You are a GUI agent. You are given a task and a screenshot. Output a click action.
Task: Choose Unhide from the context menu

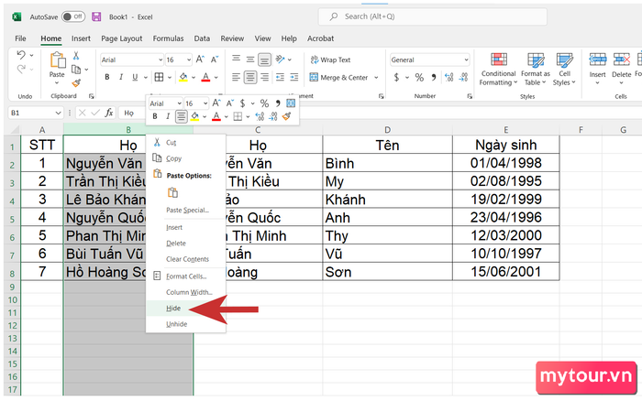pos(185,324)
